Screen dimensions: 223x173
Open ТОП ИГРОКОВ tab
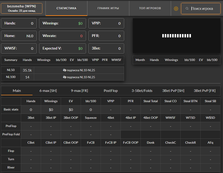pos(150,8)
